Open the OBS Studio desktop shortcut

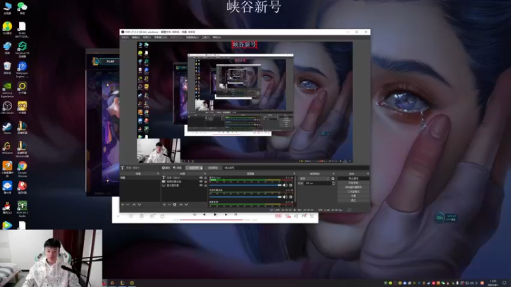click(7, 108)
